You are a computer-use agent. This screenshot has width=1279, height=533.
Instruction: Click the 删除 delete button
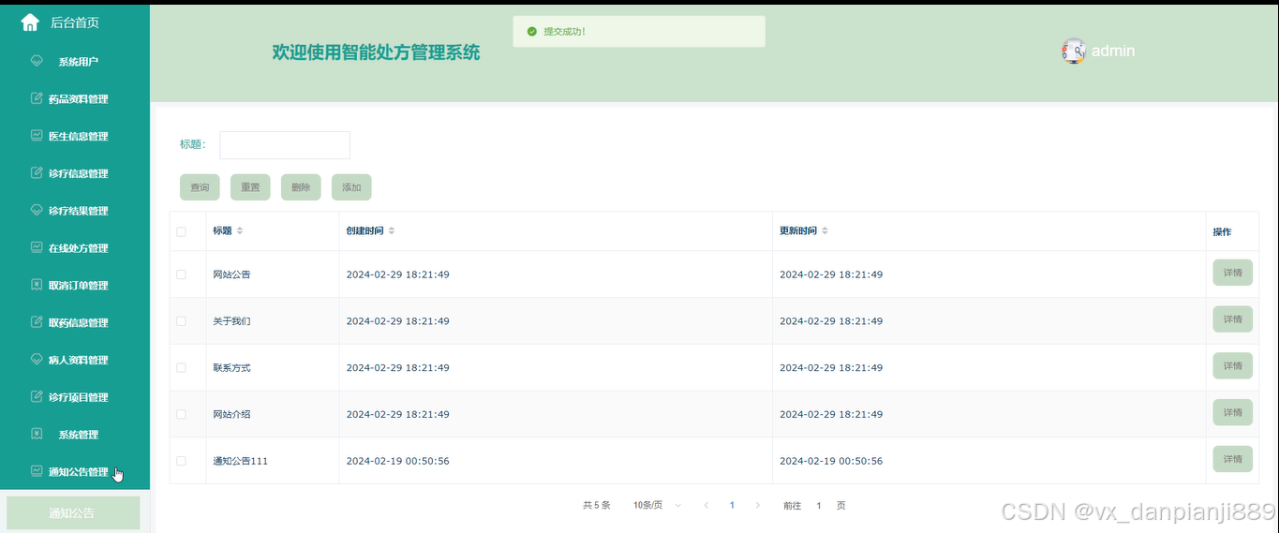click(301, 187)
